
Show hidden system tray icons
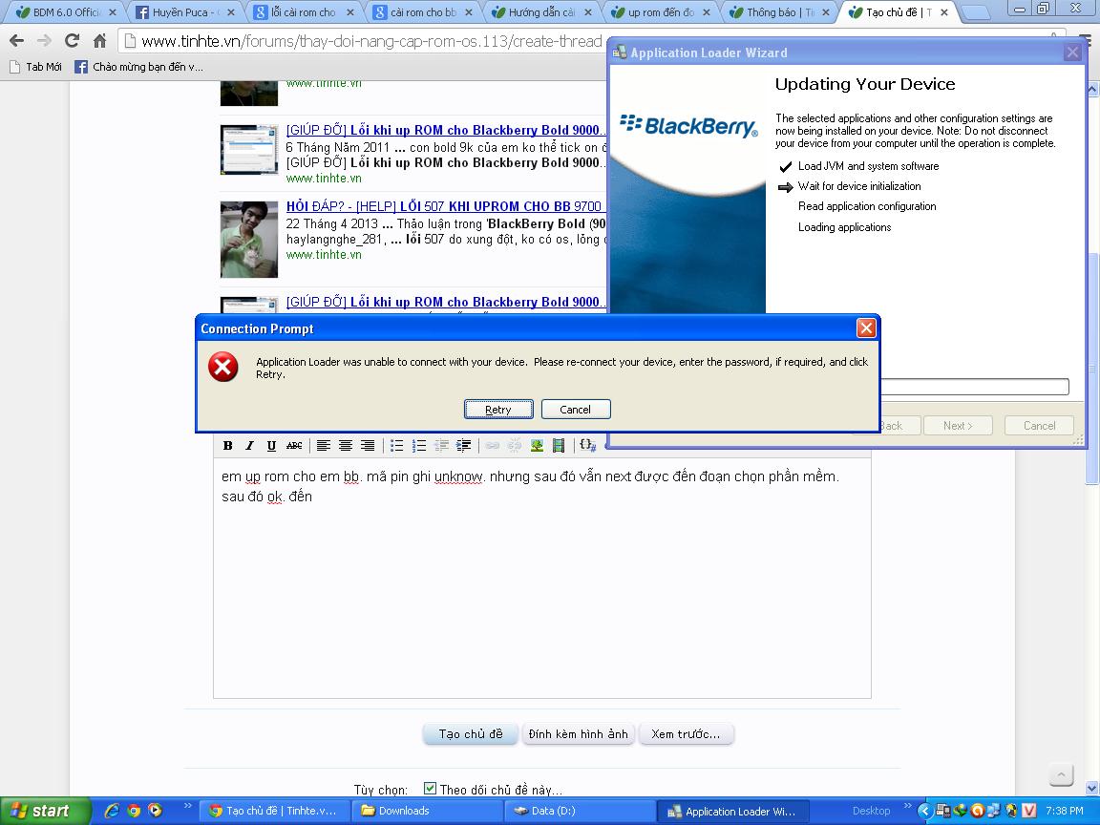coord(924,811)
